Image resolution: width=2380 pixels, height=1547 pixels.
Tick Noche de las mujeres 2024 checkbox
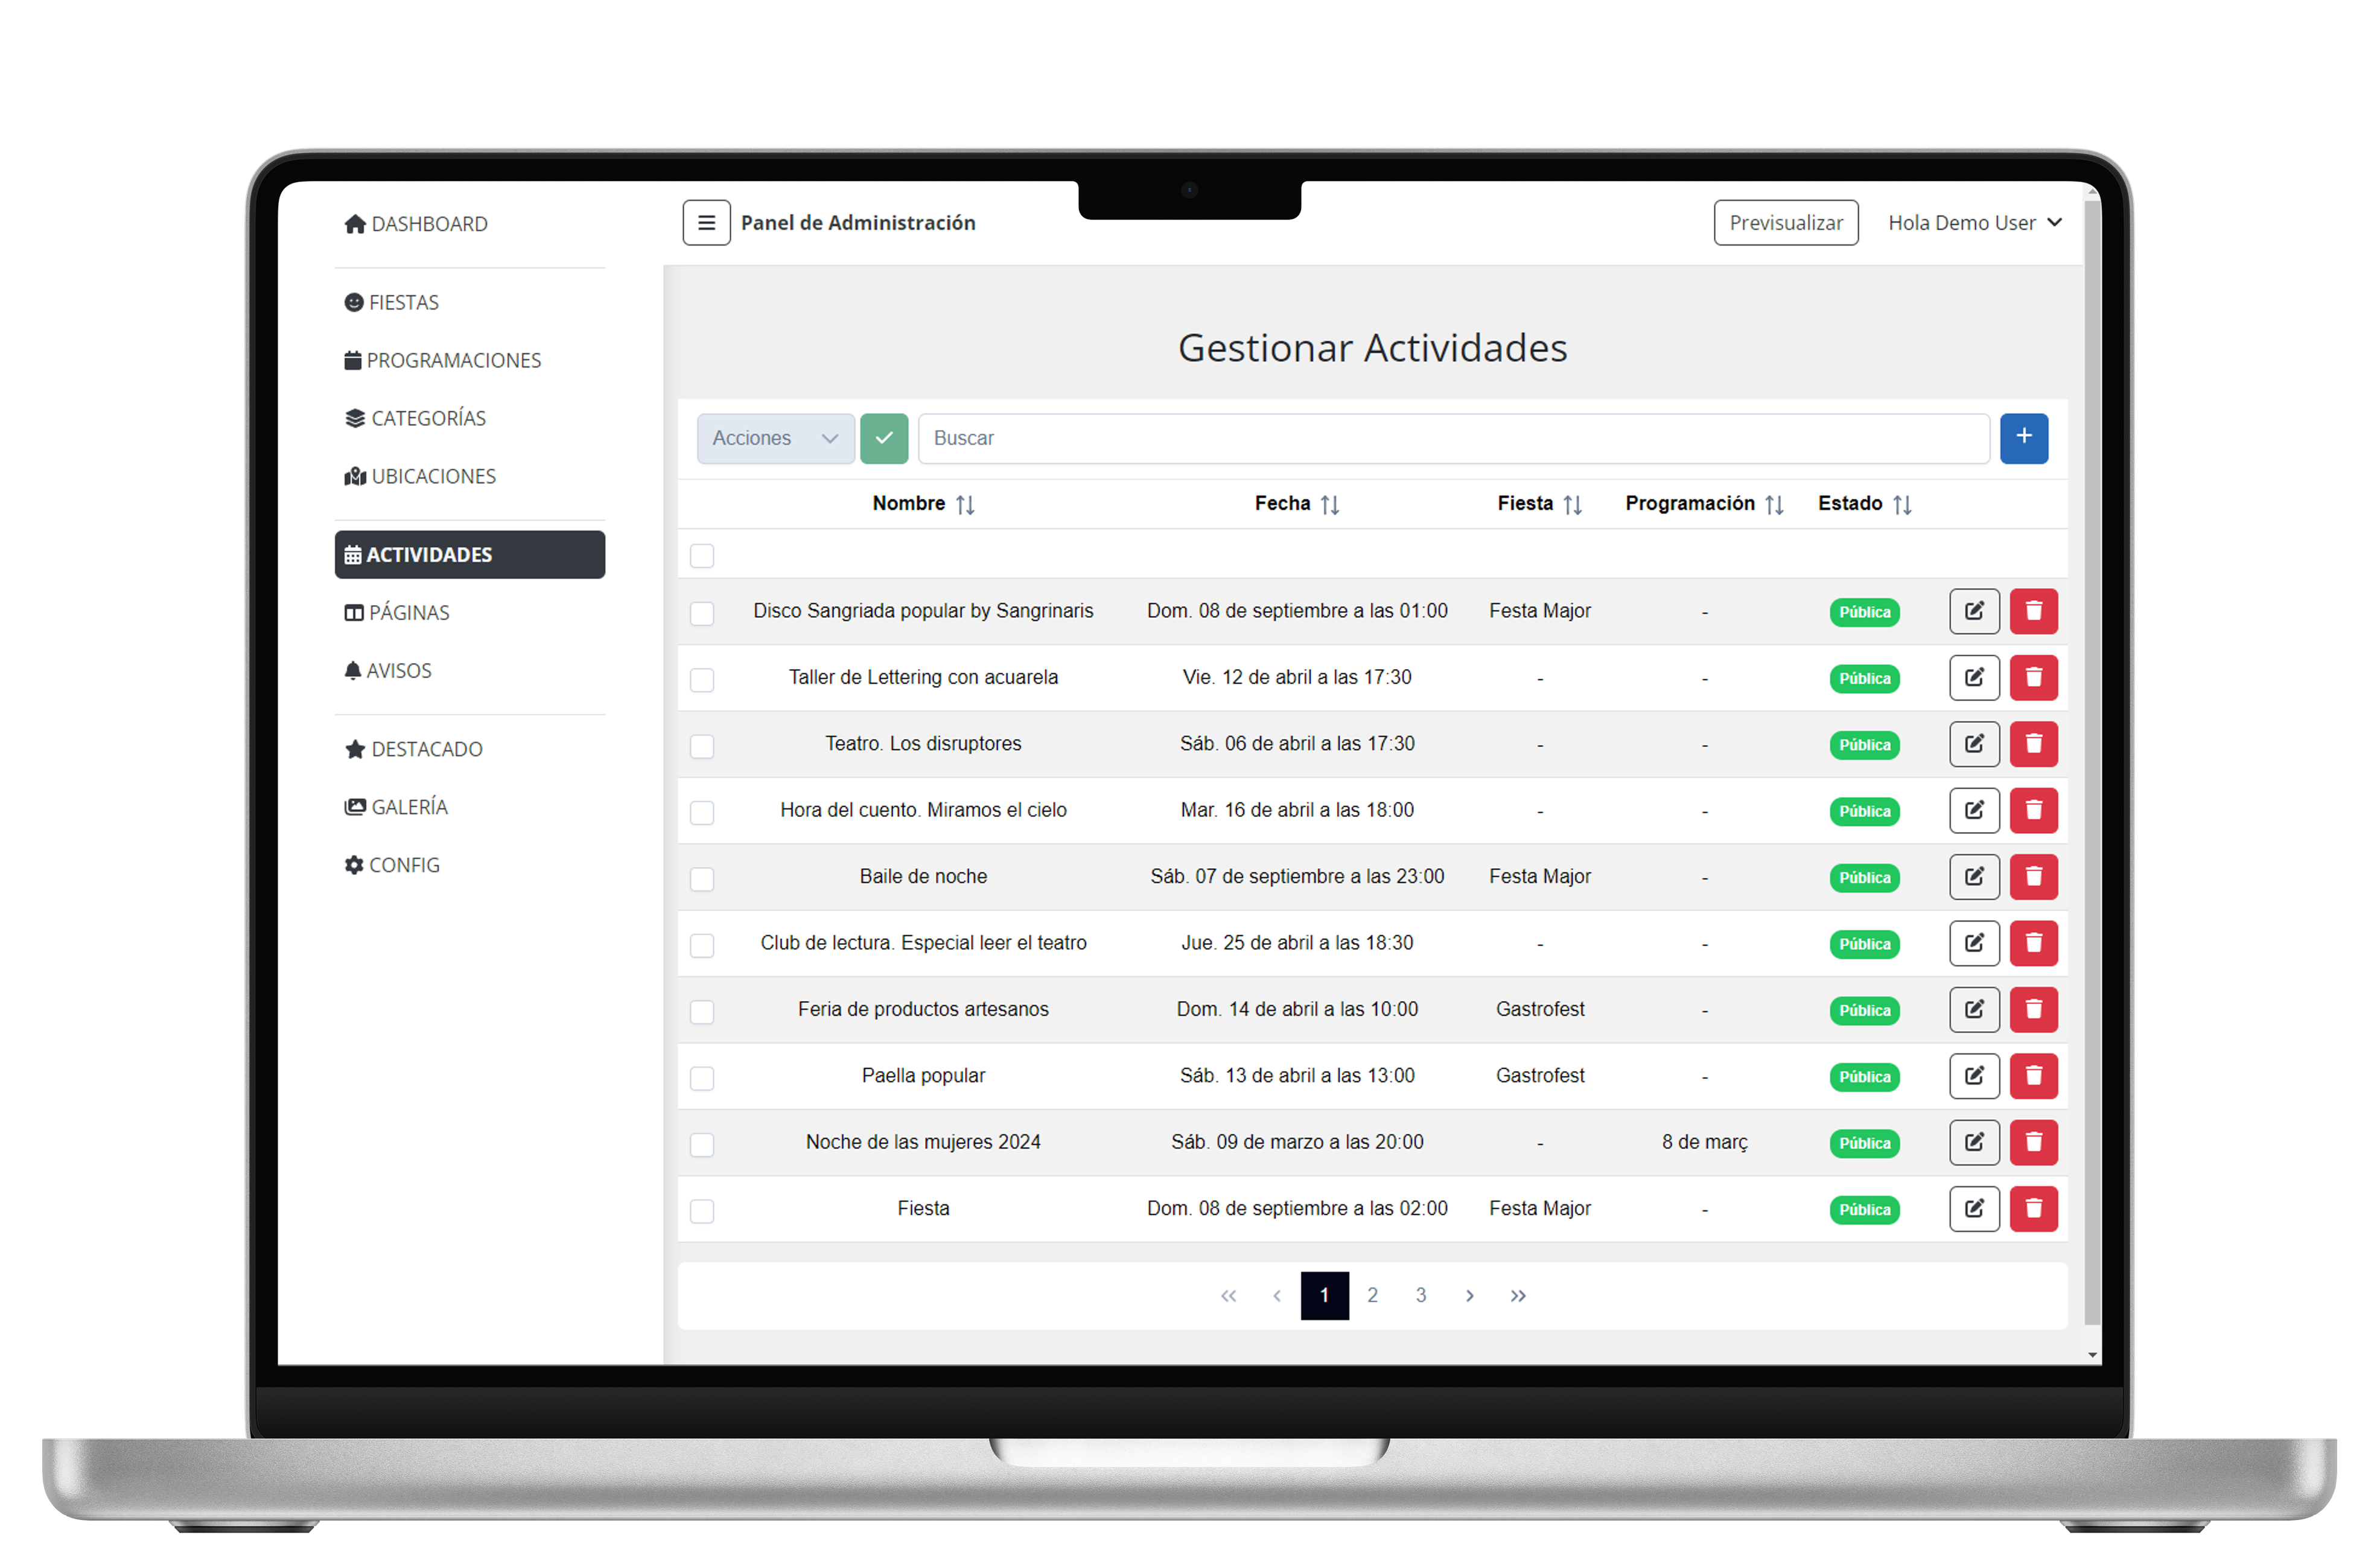[x=702, y=1144]
